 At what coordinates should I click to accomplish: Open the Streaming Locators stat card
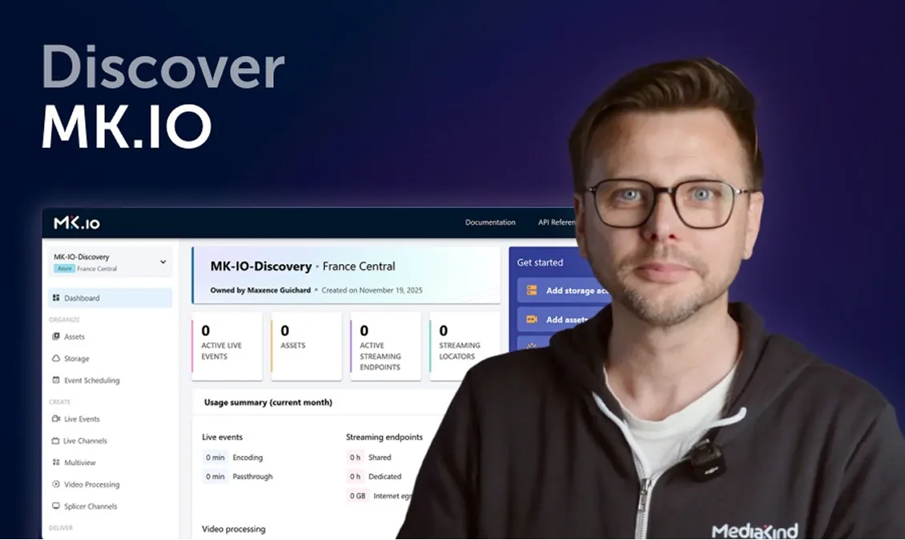click(x=465, y=346)
